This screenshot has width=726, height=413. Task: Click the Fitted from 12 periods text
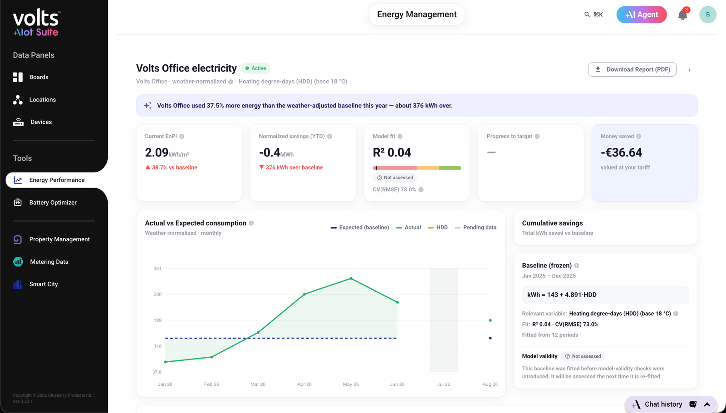point(550,335)
